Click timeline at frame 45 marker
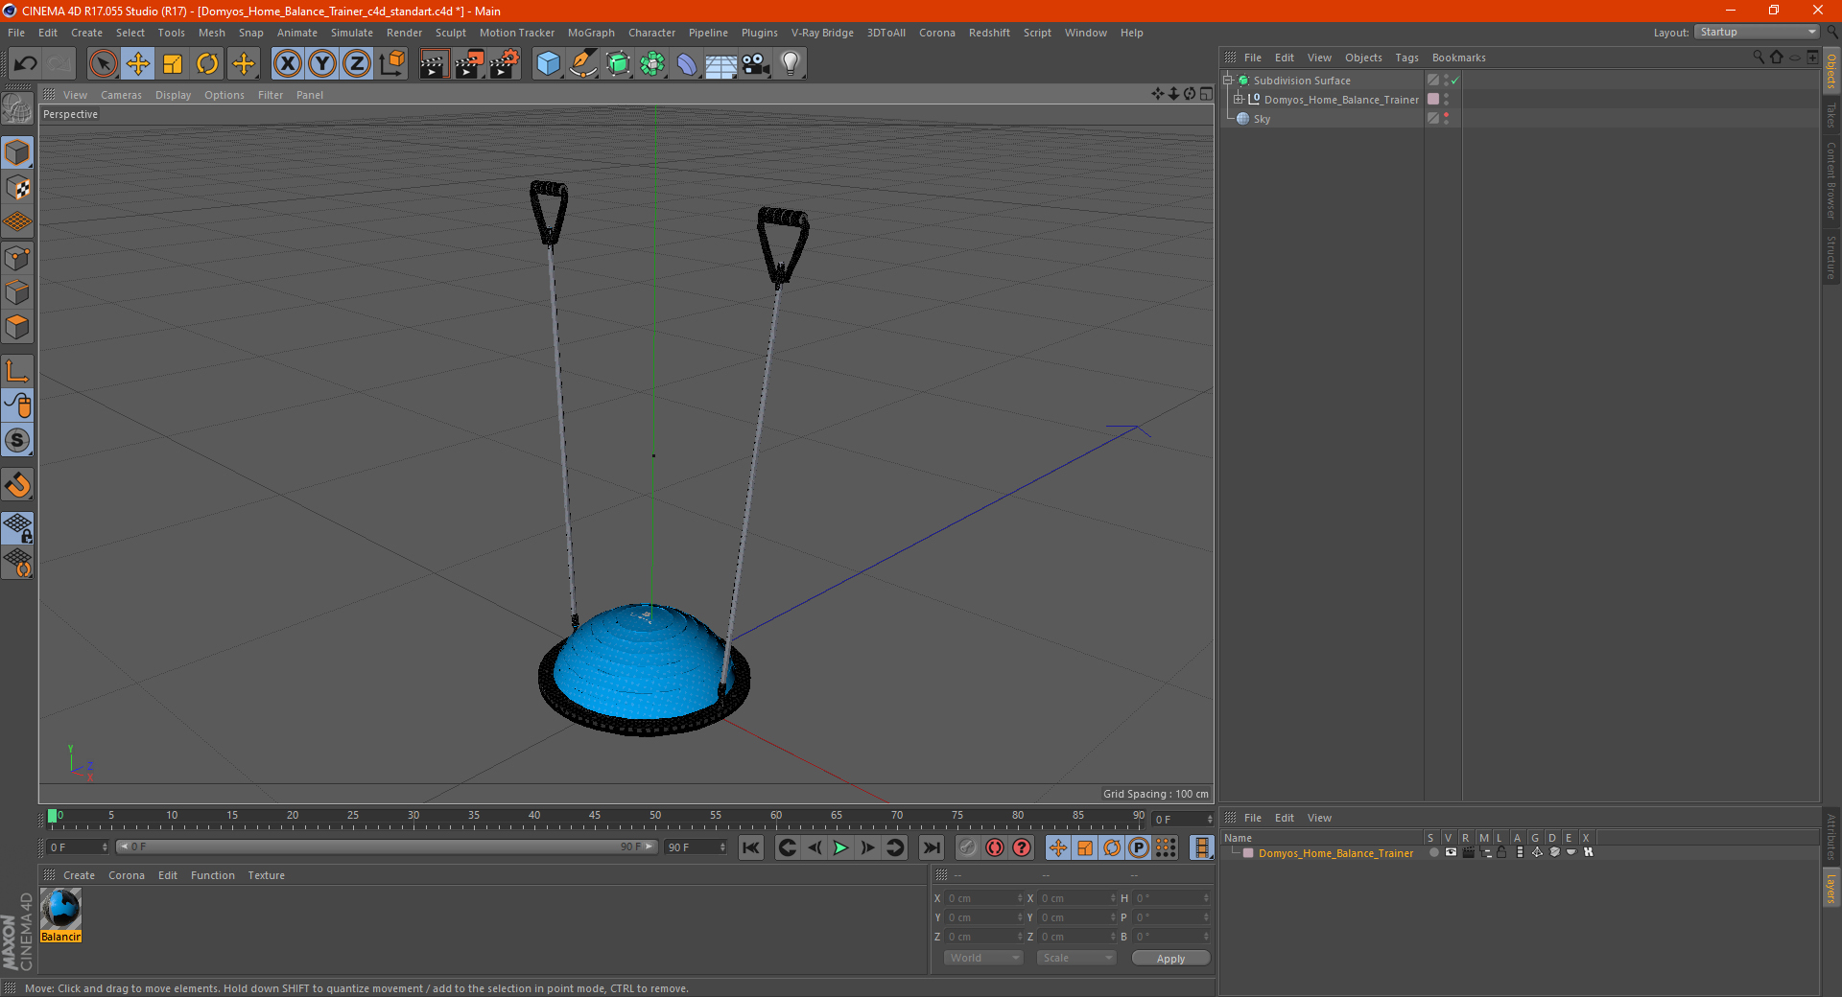Image resolution: width=1842 pixels, height=997 pixels. tap(595, 817)
